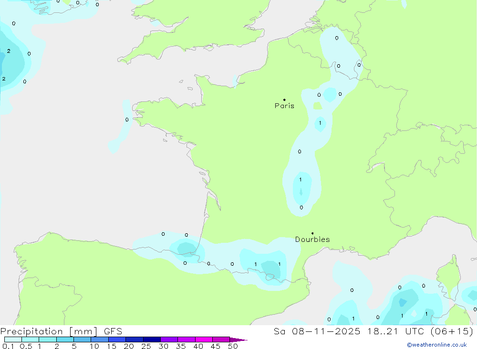Click the legend value label 45
The height and width of the screenshot is (349, 477).
pyautogui.click(x=216, y=346)
